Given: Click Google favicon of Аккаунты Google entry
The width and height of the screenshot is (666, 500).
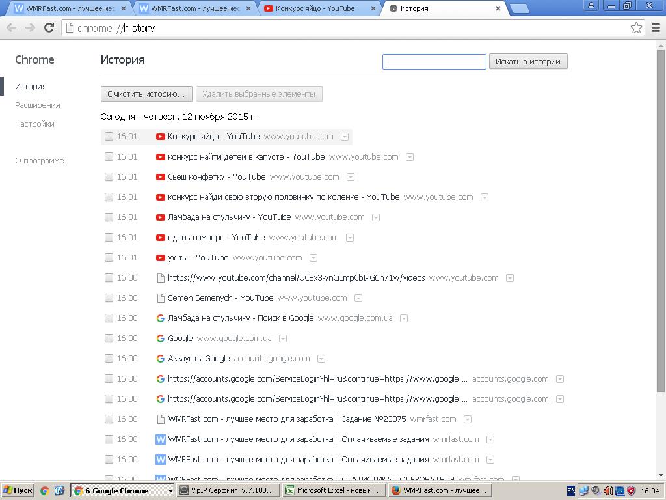Looking at the screenshot, I should 160,359.
